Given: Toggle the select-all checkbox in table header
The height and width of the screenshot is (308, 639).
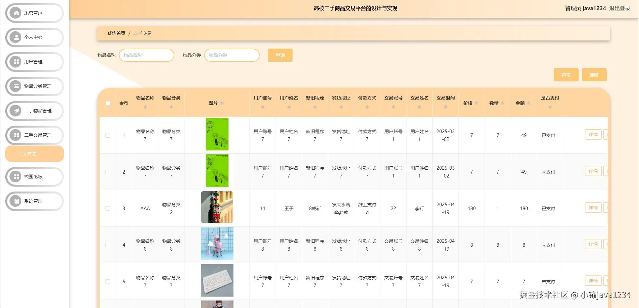Looking at the screenshot, I should [108, 103].
